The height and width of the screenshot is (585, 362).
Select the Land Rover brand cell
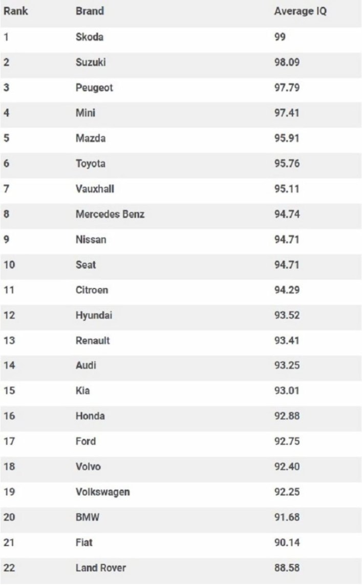coord(100,568)
